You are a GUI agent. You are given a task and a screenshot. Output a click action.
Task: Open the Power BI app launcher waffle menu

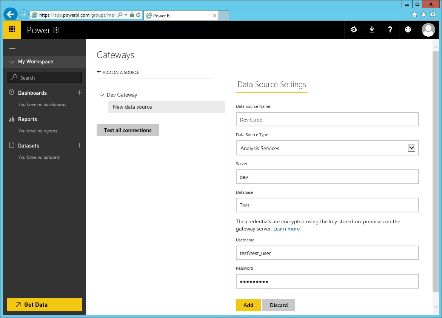(12, 29)
